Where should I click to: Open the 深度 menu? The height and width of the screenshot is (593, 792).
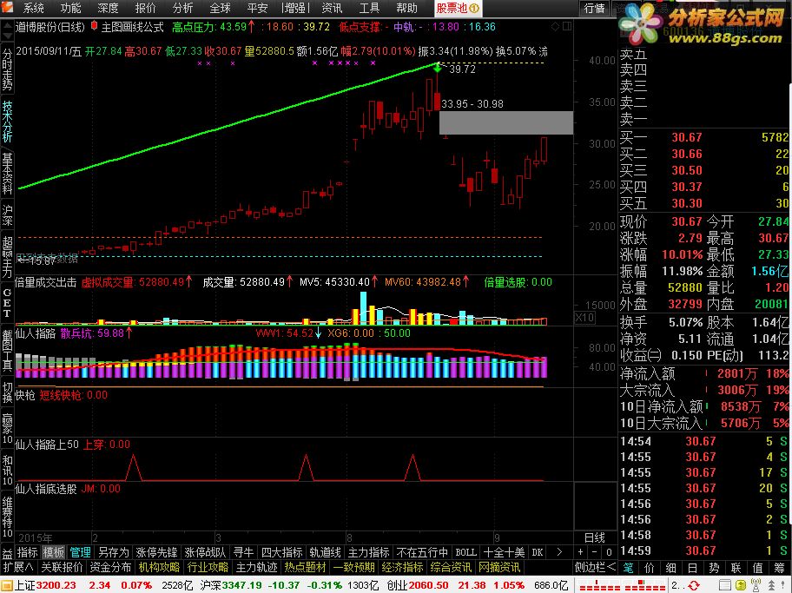108,8
